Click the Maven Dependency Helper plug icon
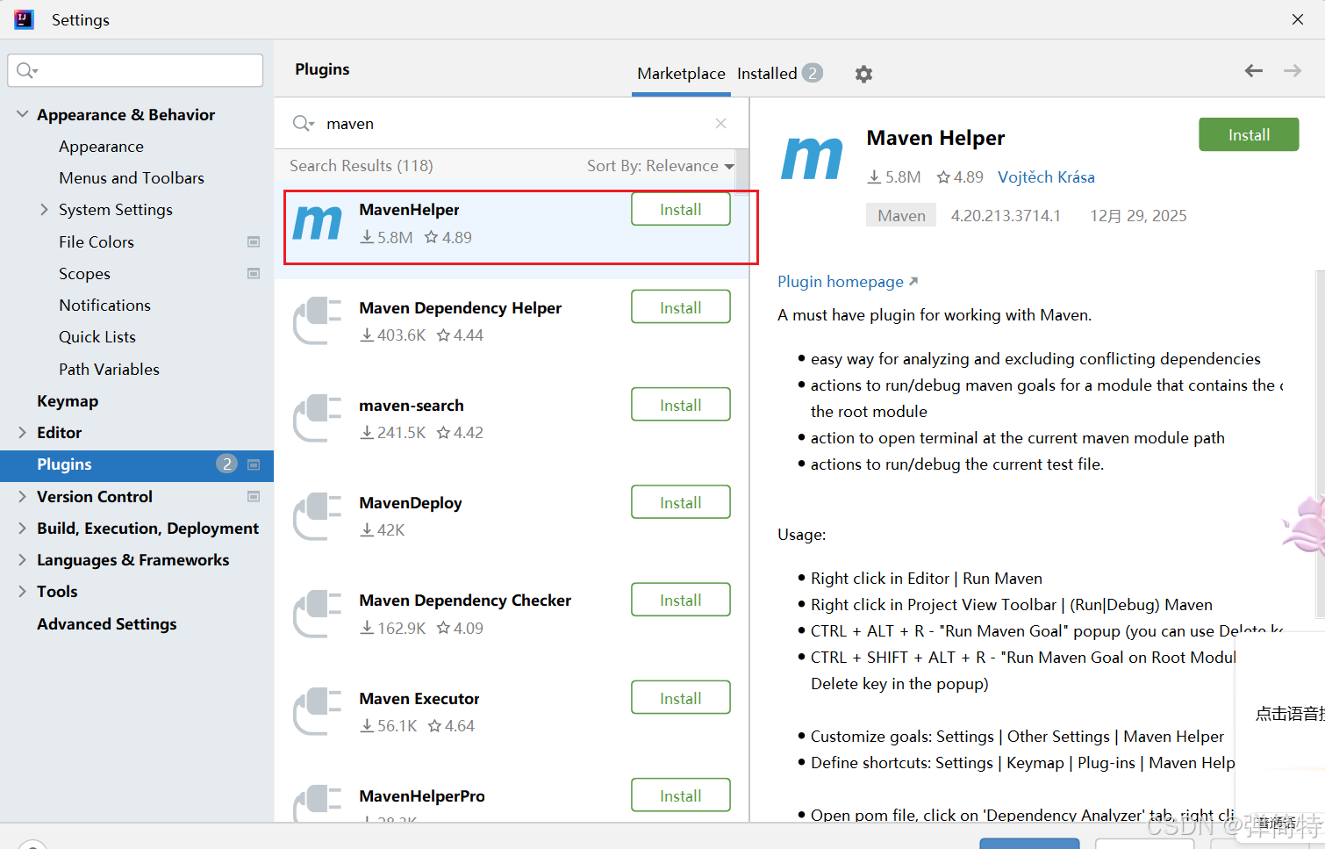Viewport: 1325px width, 849px height. [x=317, y=320]
